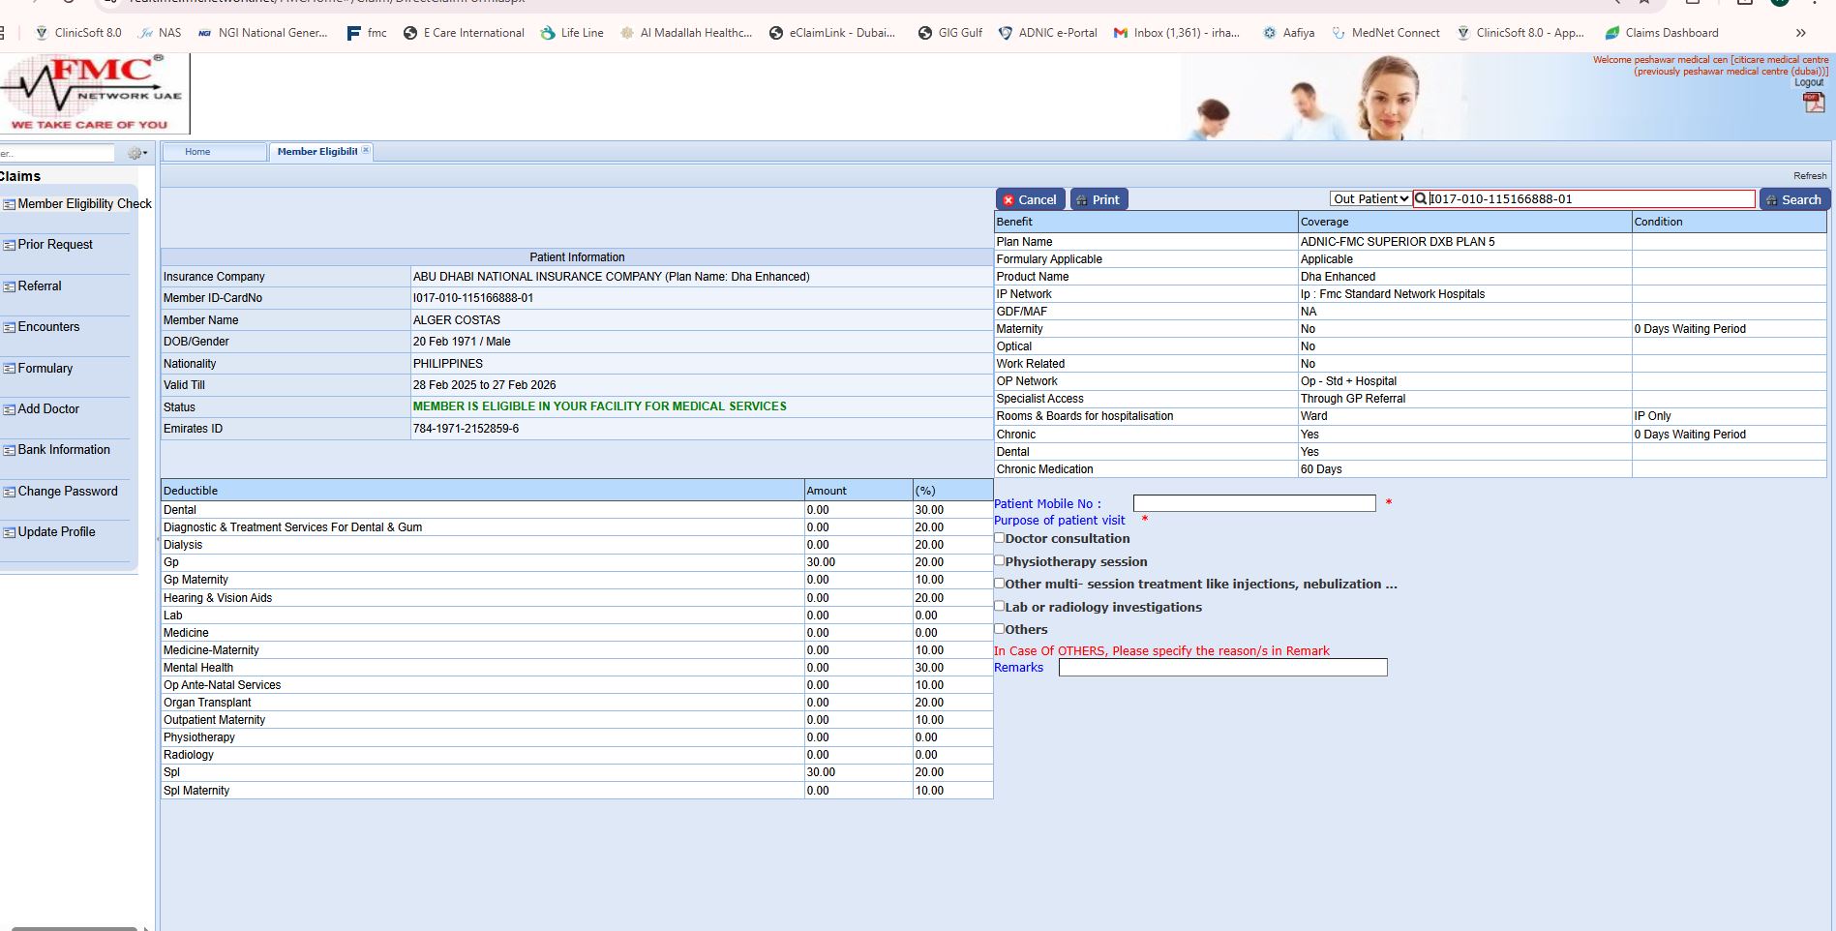Click the Search button
This screenshot has width=1836, height=931.
coord(1794,199)
